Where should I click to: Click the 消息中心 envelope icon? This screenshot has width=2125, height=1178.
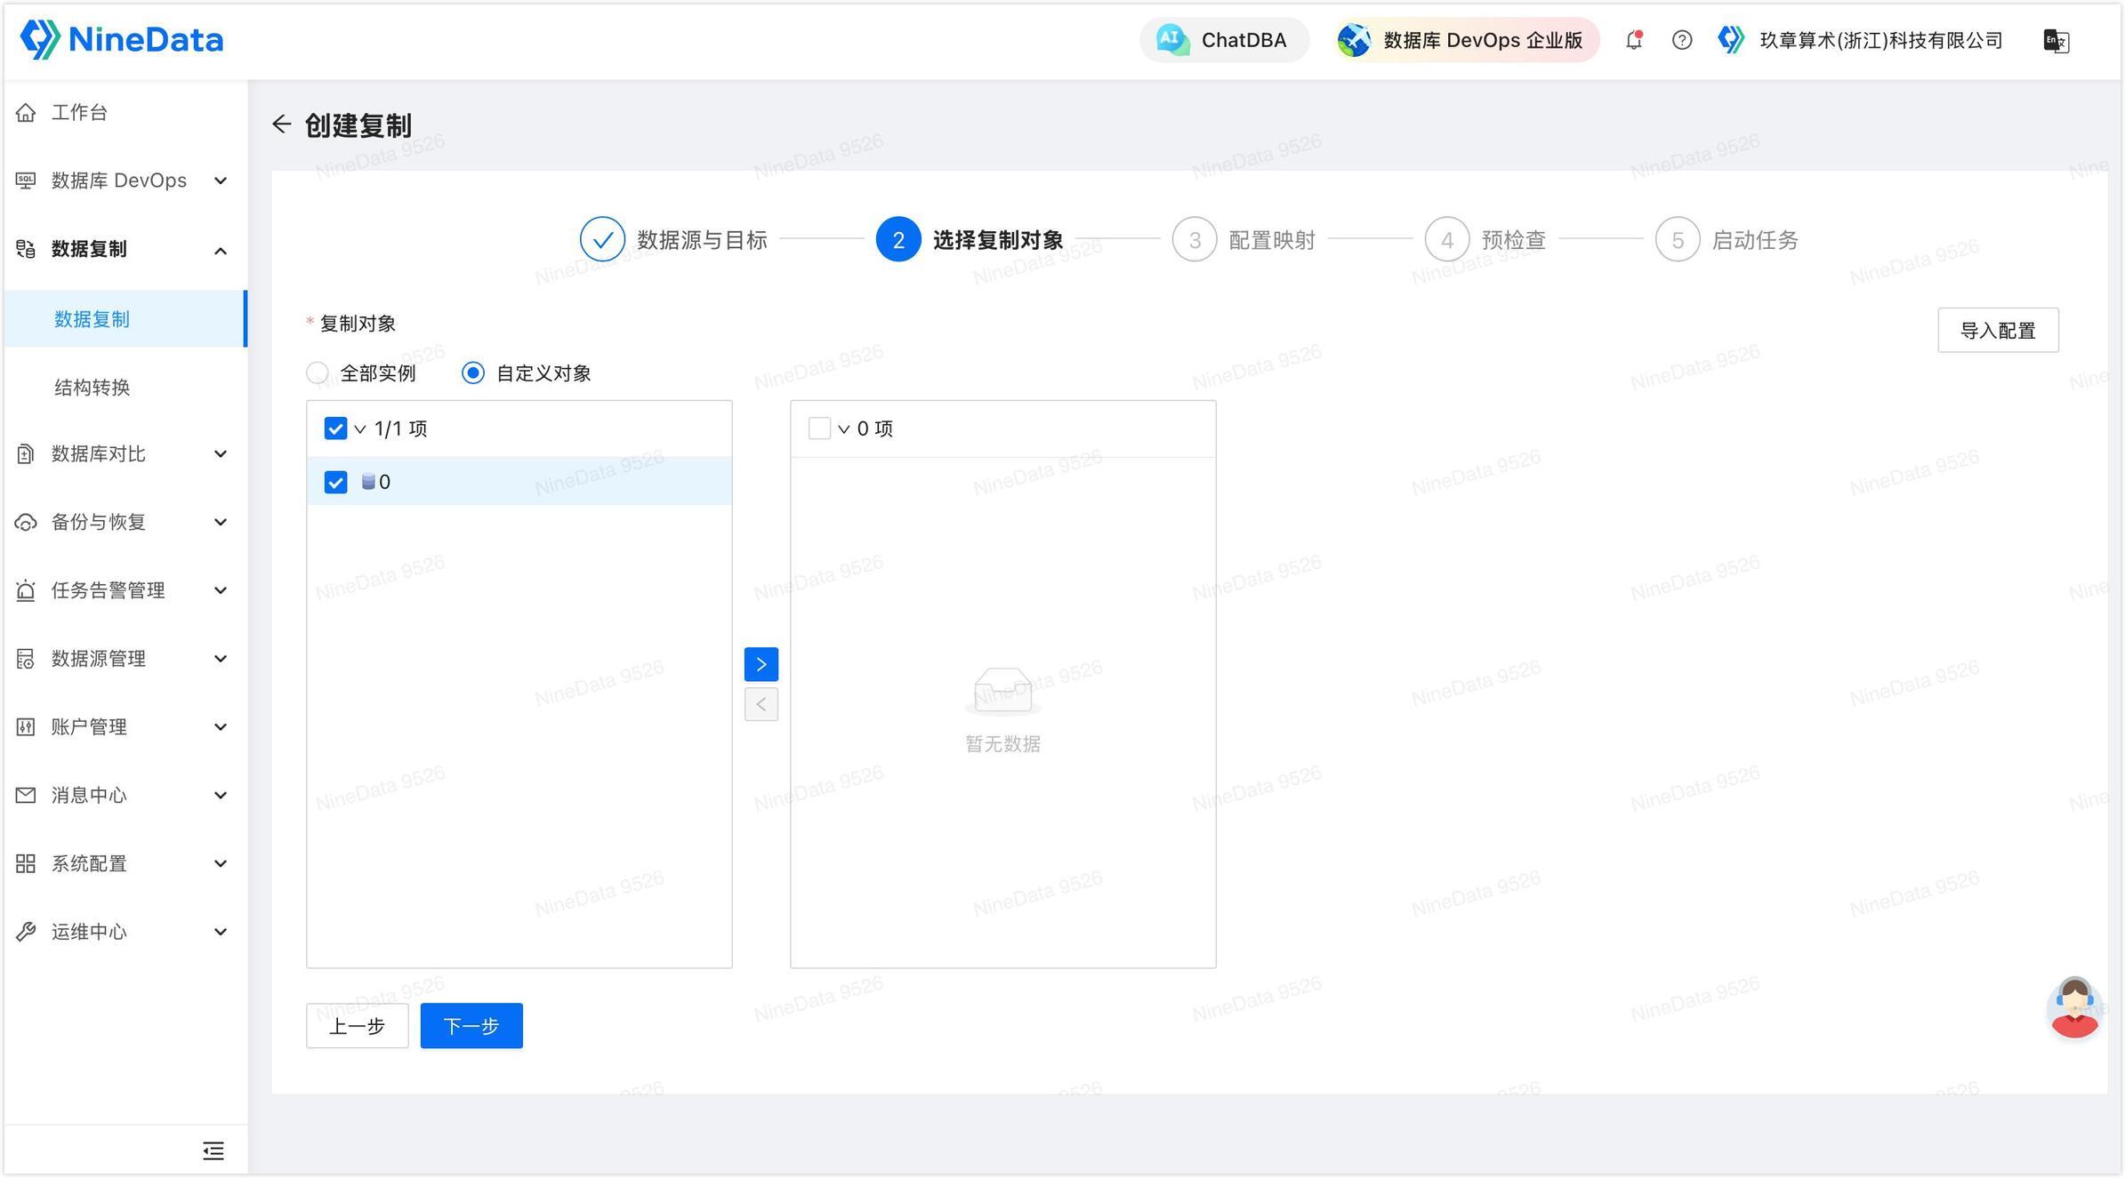pos(26,795)
